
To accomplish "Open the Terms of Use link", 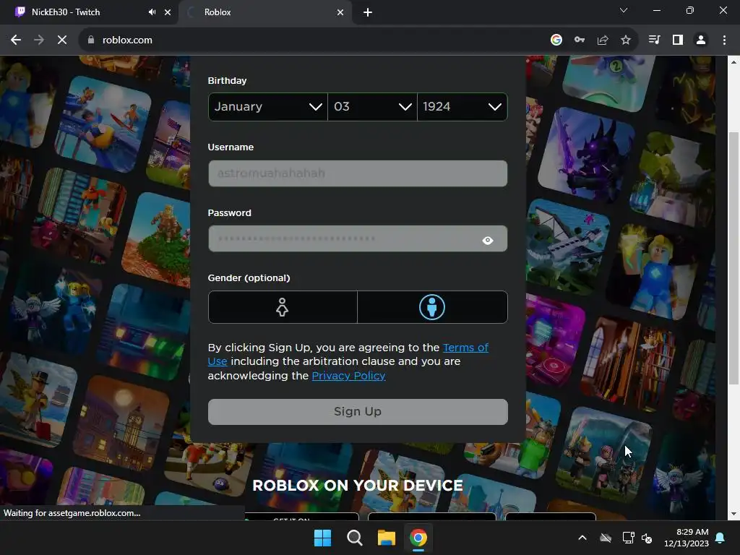I will point(465,348).
